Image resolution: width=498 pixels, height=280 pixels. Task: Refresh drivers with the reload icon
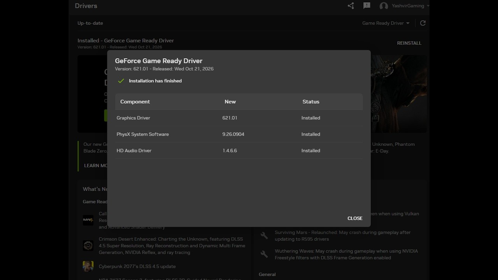coord(423,23)
